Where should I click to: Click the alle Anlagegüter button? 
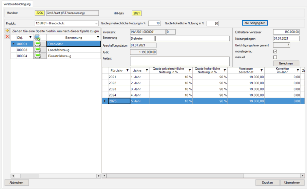click(255, 23)
